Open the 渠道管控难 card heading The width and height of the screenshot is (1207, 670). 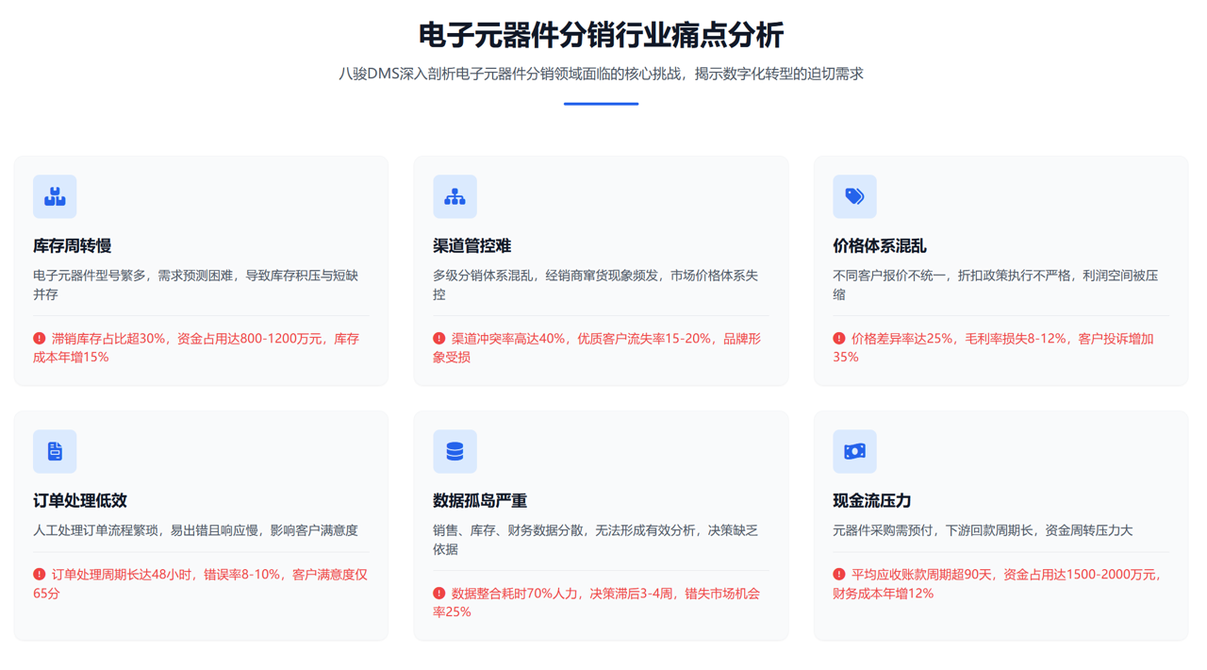point(471,246)
